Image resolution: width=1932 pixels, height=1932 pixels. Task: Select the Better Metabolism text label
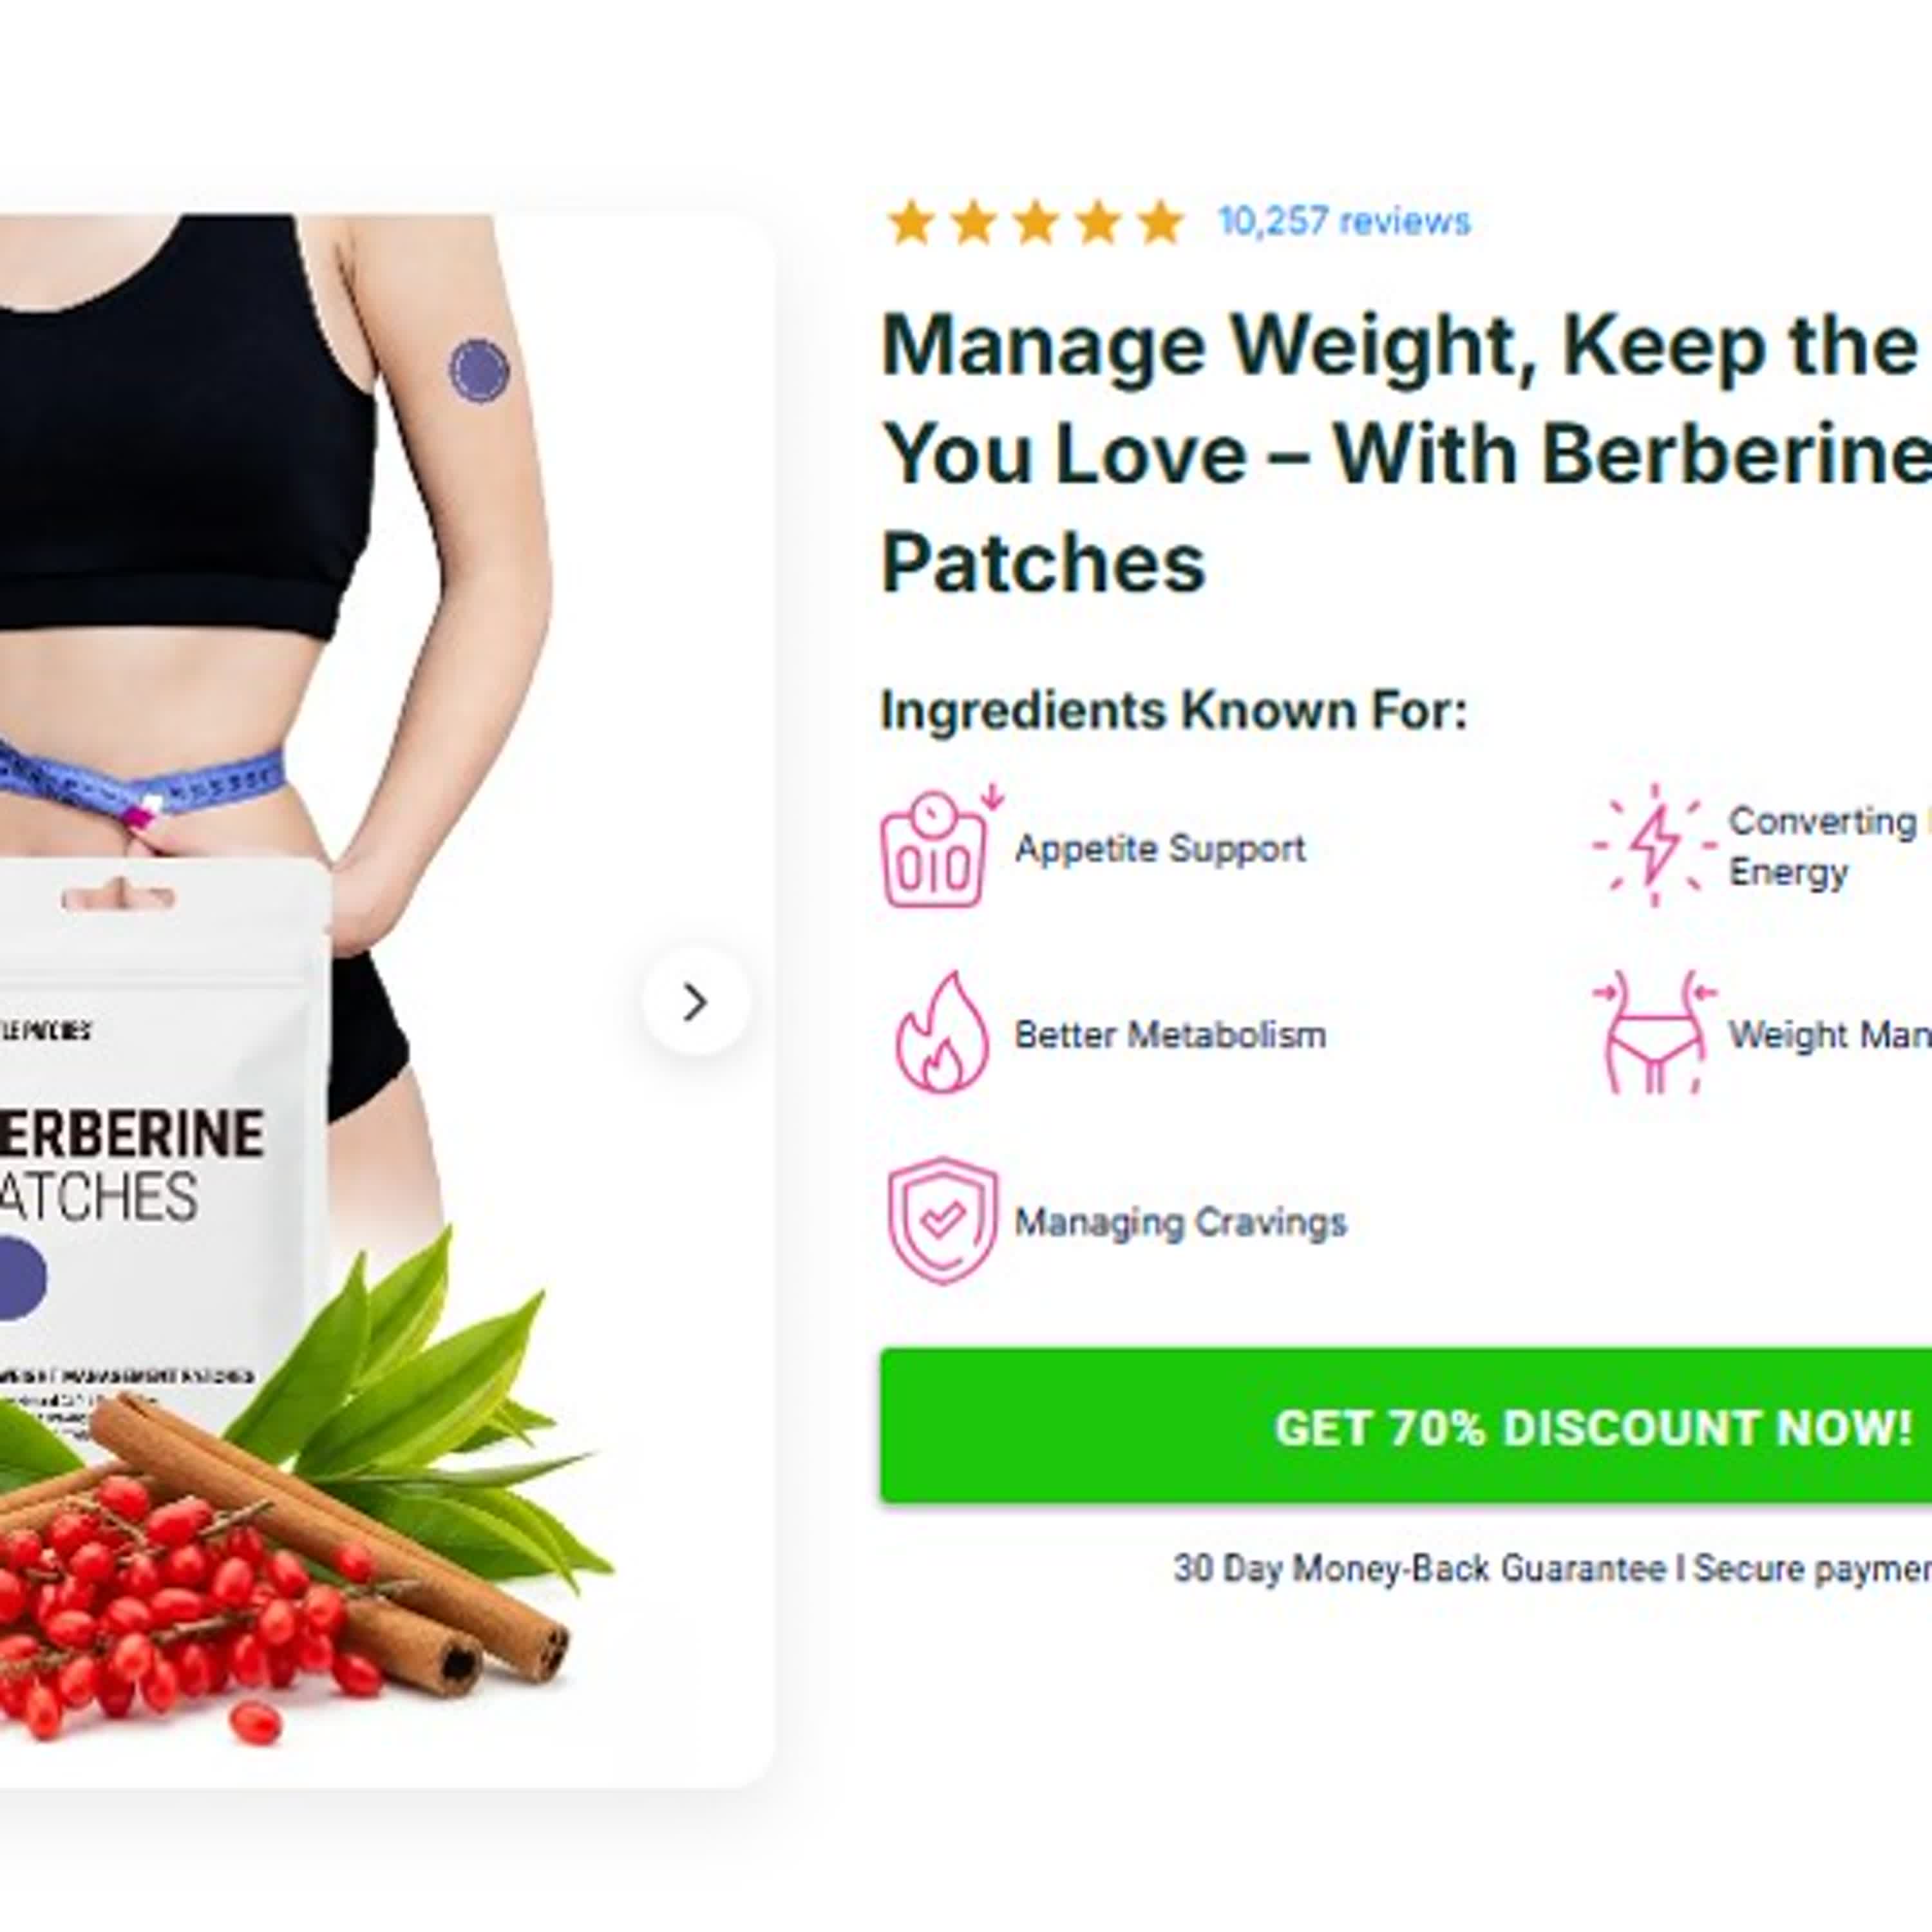(1171, 1034)
